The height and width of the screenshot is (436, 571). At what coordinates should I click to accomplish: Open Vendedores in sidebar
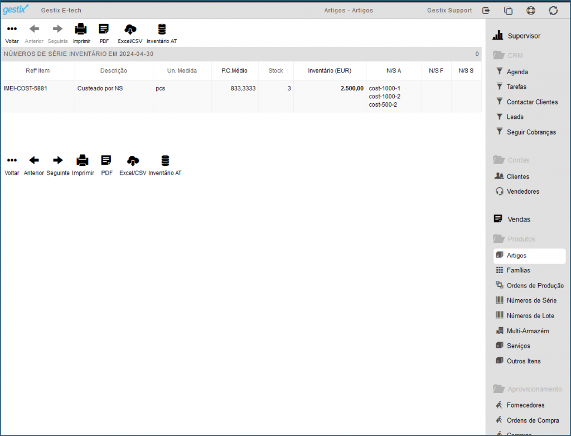pos(517,191)
